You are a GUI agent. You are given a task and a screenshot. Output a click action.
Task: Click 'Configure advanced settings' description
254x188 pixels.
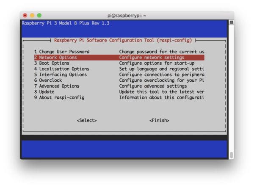coord(153,86)
